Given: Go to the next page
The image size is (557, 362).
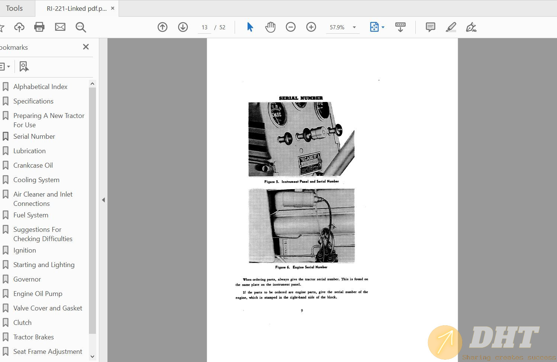Looking at the screenshot, I should [183, 27].
